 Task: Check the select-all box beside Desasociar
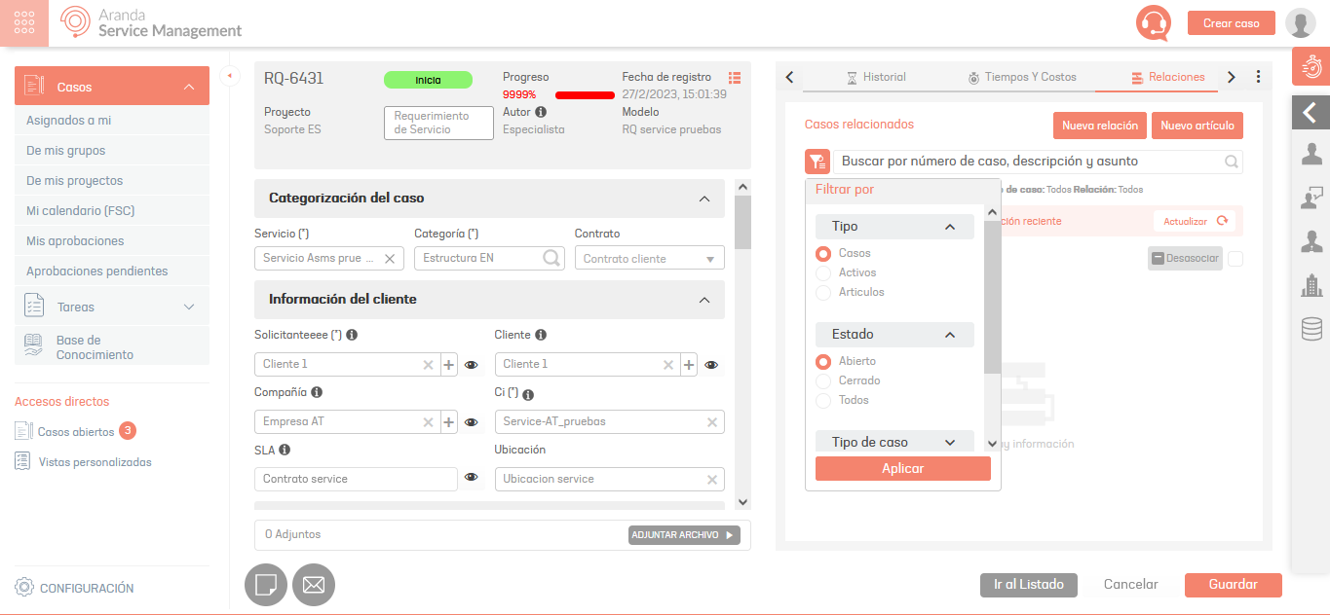(1235, 259)
